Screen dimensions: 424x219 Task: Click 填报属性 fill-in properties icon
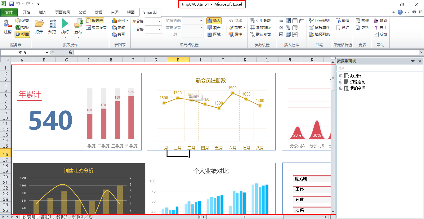[312, 27]
